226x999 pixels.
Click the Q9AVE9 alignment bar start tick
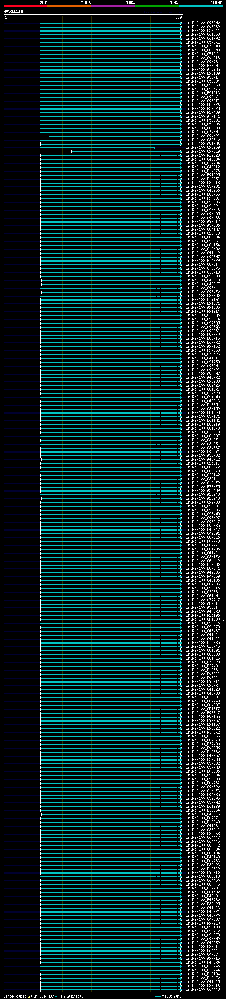point(71,152)
